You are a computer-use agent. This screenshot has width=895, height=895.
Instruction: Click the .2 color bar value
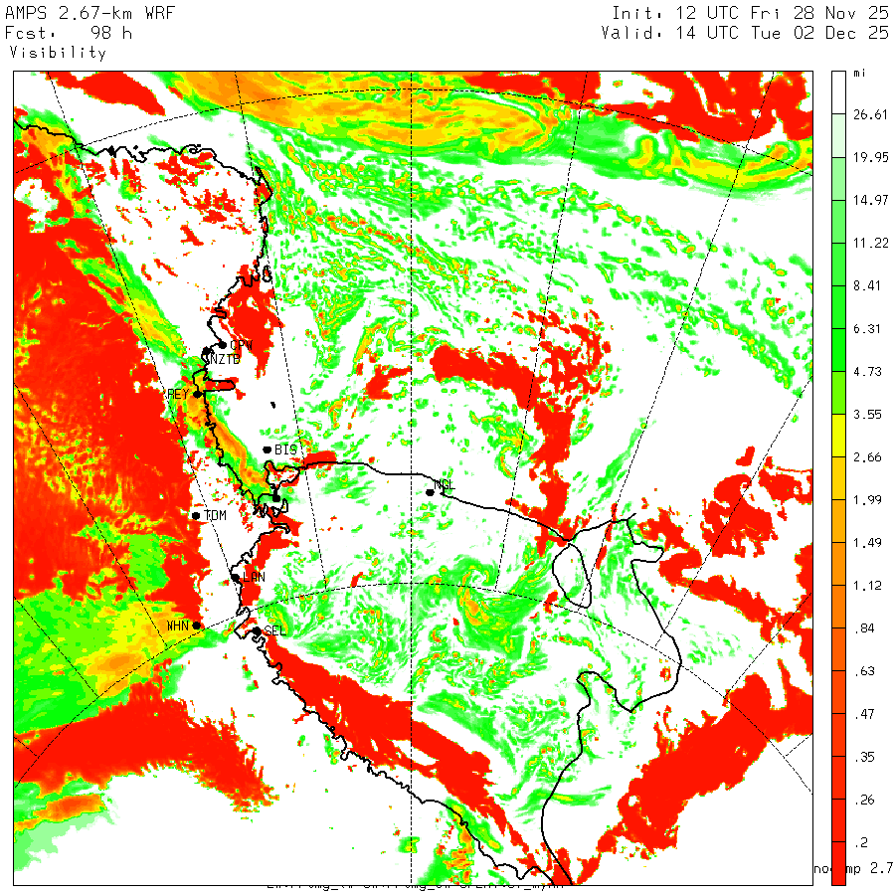[x=861, y=842]
